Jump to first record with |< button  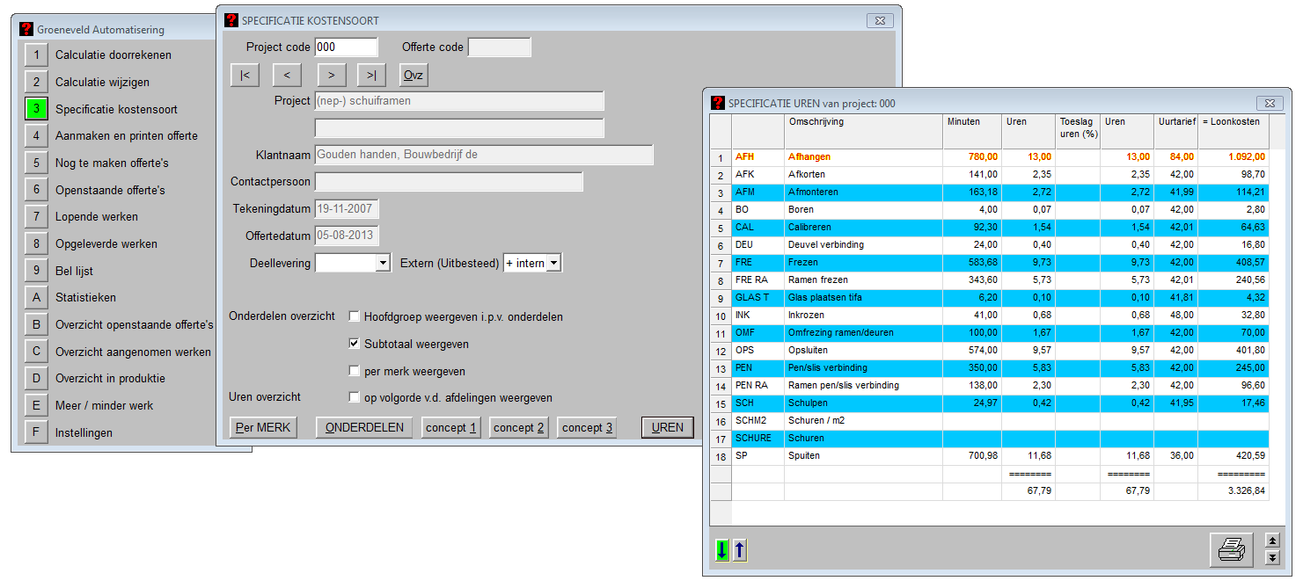pos(245,76)
